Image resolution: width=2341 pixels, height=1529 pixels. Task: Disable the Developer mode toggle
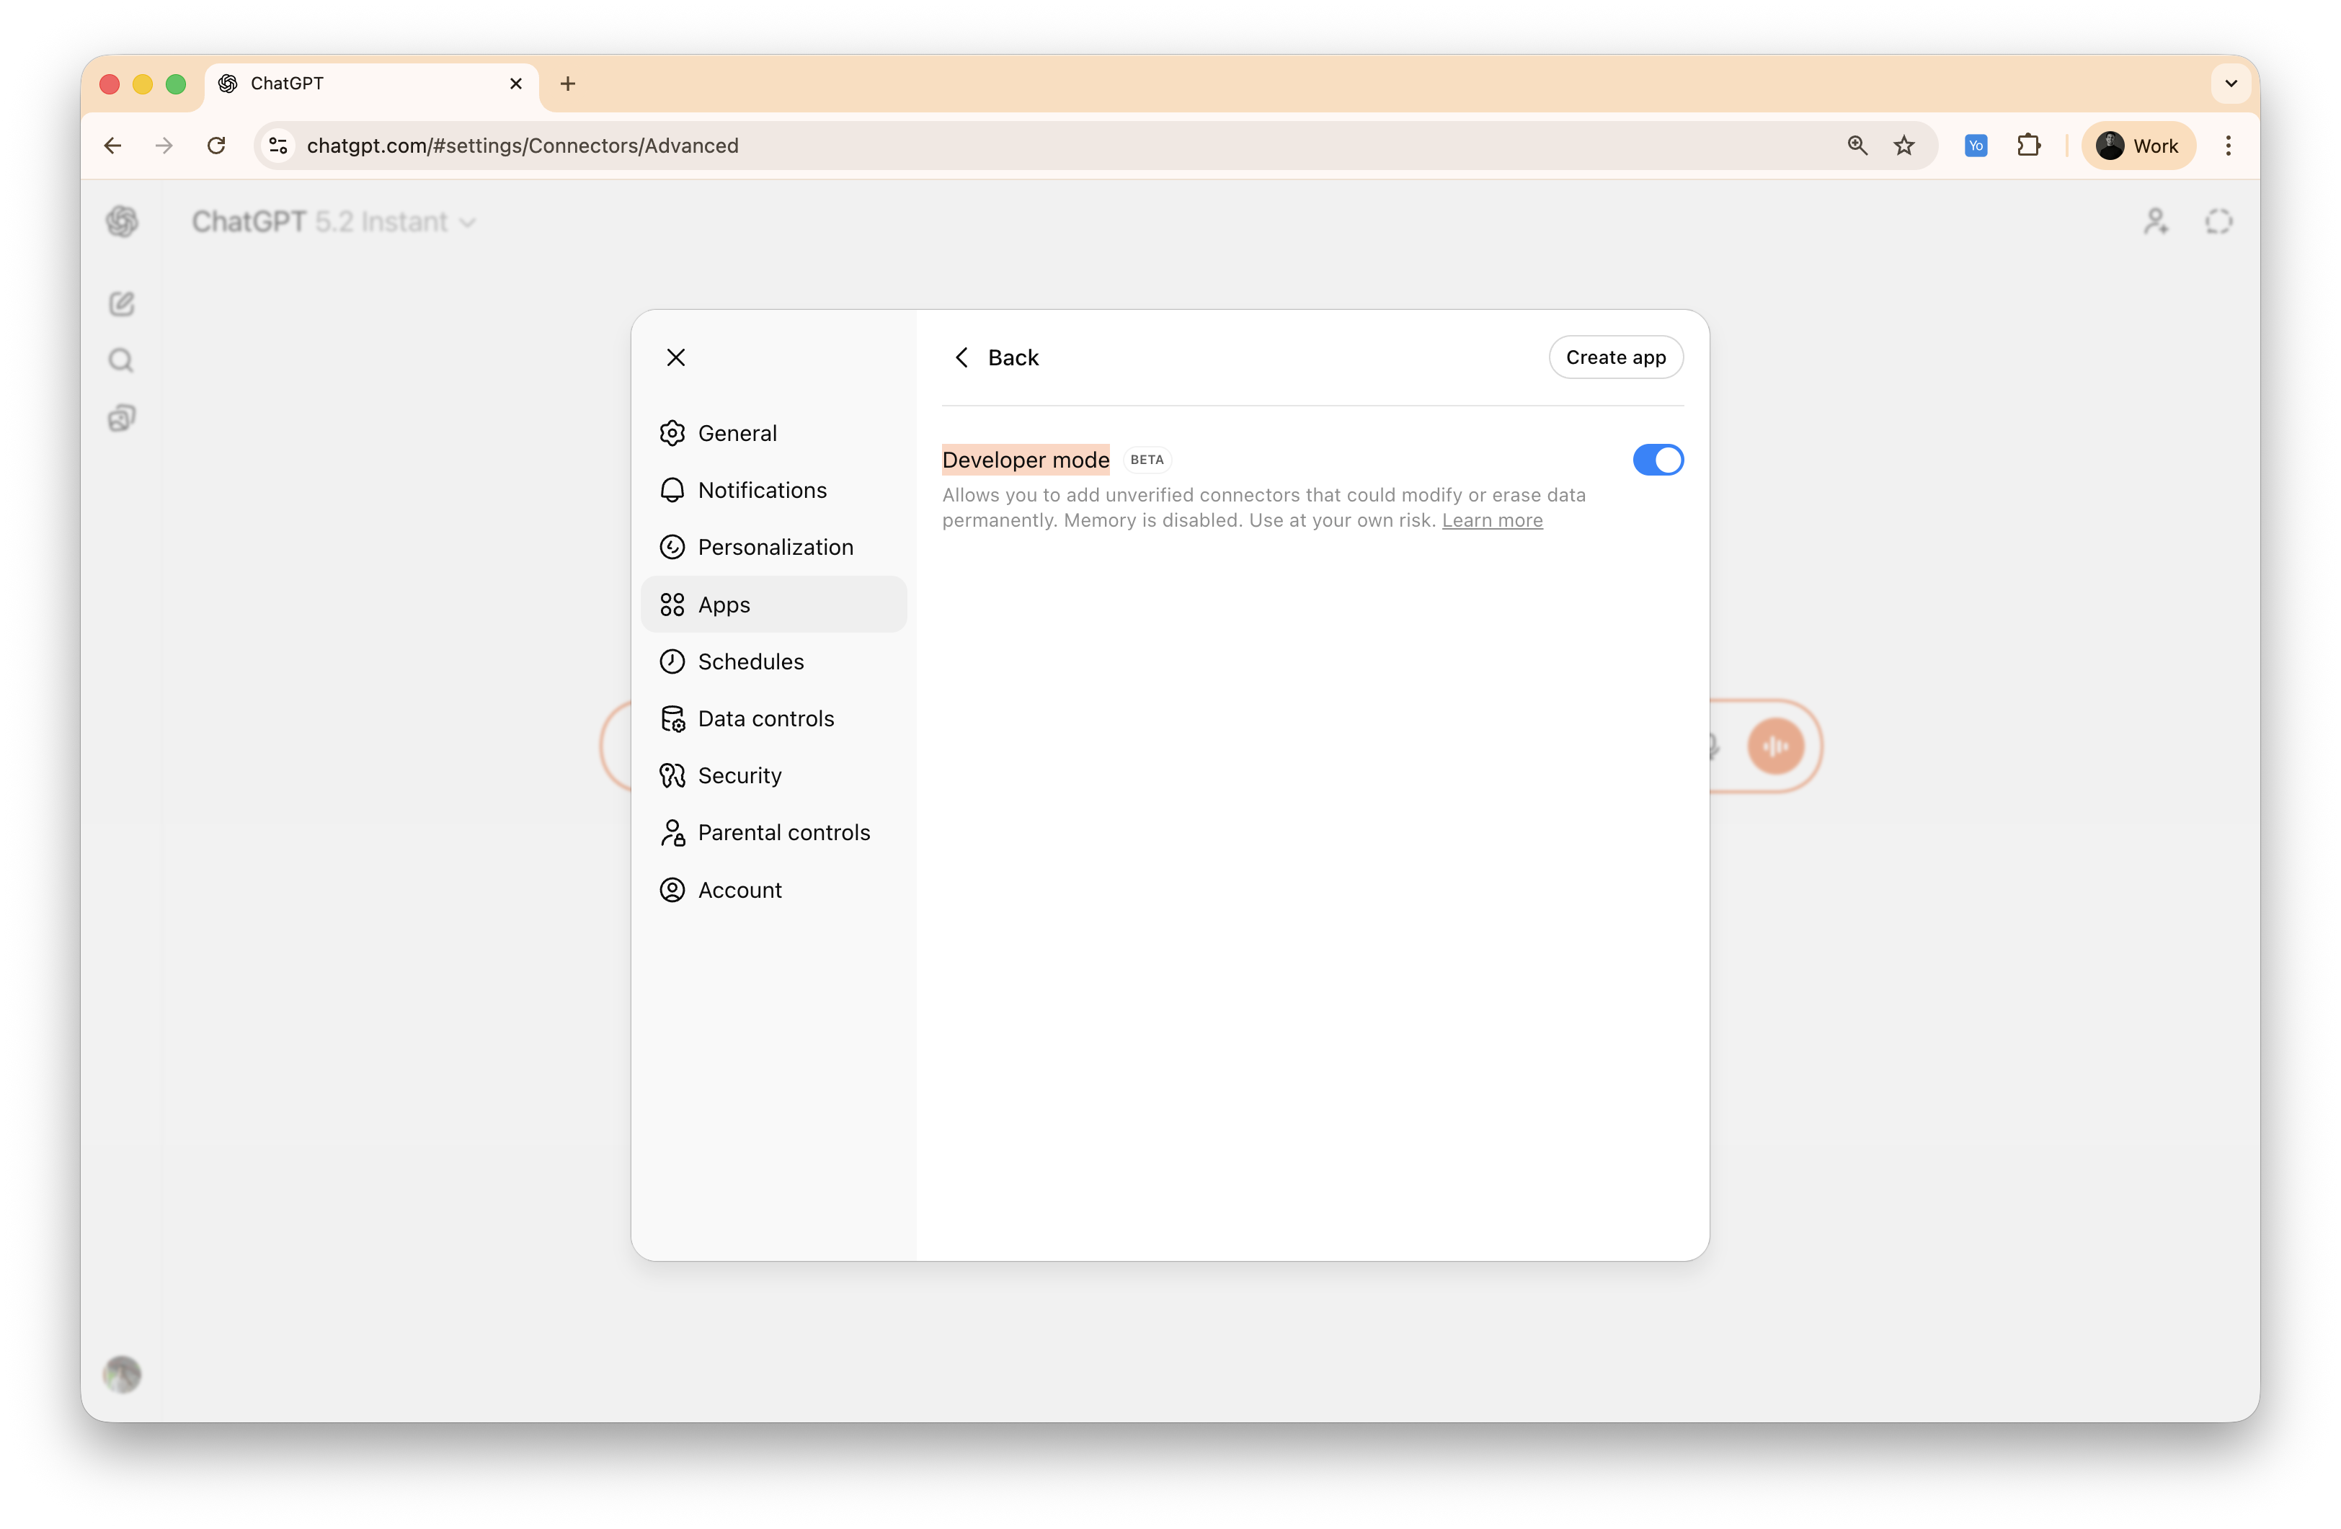(x=1658, y=459)
